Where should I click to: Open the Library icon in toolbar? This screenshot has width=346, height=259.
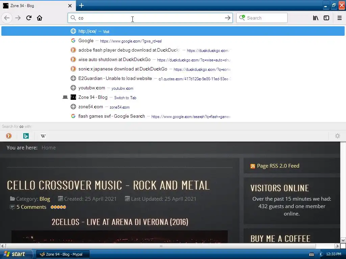316,18
